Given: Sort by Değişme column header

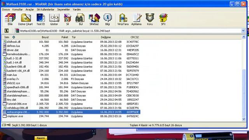Looking at the screenshot, I should point(110,37).
